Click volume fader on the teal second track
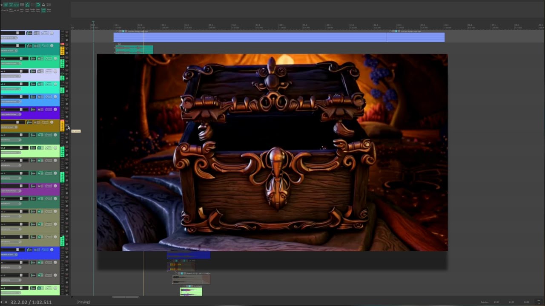Image resolution: width=545 pixels, height=306 pixels. tap(17, 46)
